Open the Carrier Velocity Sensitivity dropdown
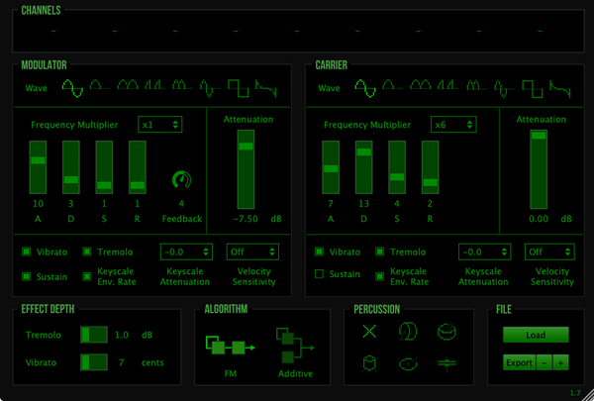Image resolution: width=594 pixels, height=401 pixels. click(x=547, y=251)
